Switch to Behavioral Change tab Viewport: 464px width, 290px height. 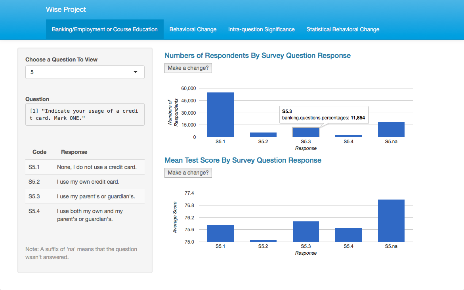click(x=193, y=29)
